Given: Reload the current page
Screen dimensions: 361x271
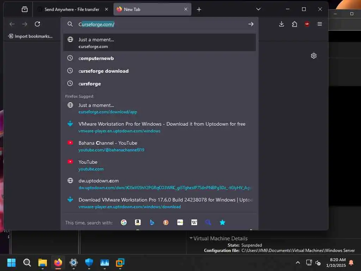Looking at the screenshot, I should pos(37,24).
